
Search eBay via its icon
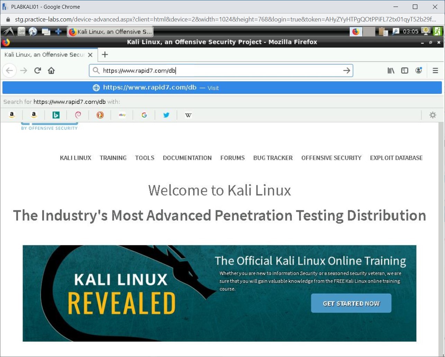(x=122, y=115)
